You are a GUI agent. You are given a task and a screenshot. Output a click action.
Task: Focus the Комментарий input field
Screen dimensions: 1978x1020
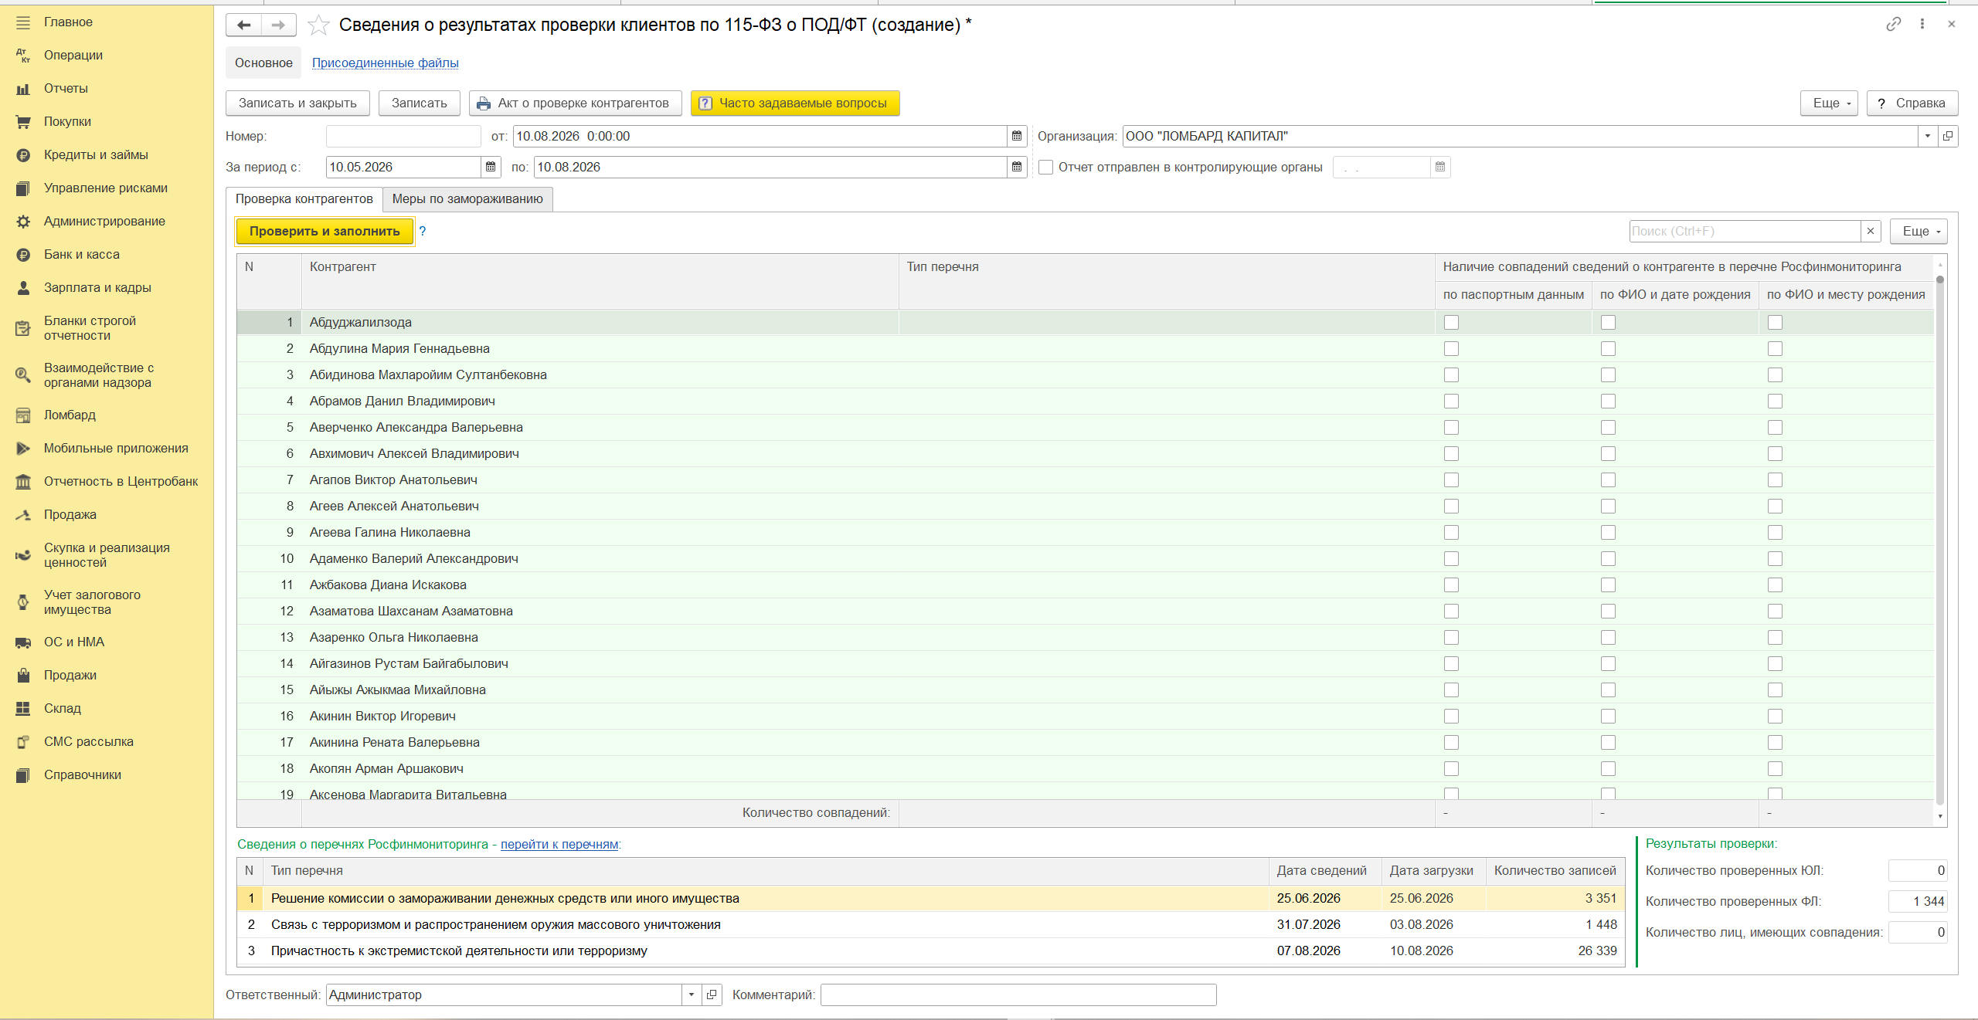coord(1018,995)
